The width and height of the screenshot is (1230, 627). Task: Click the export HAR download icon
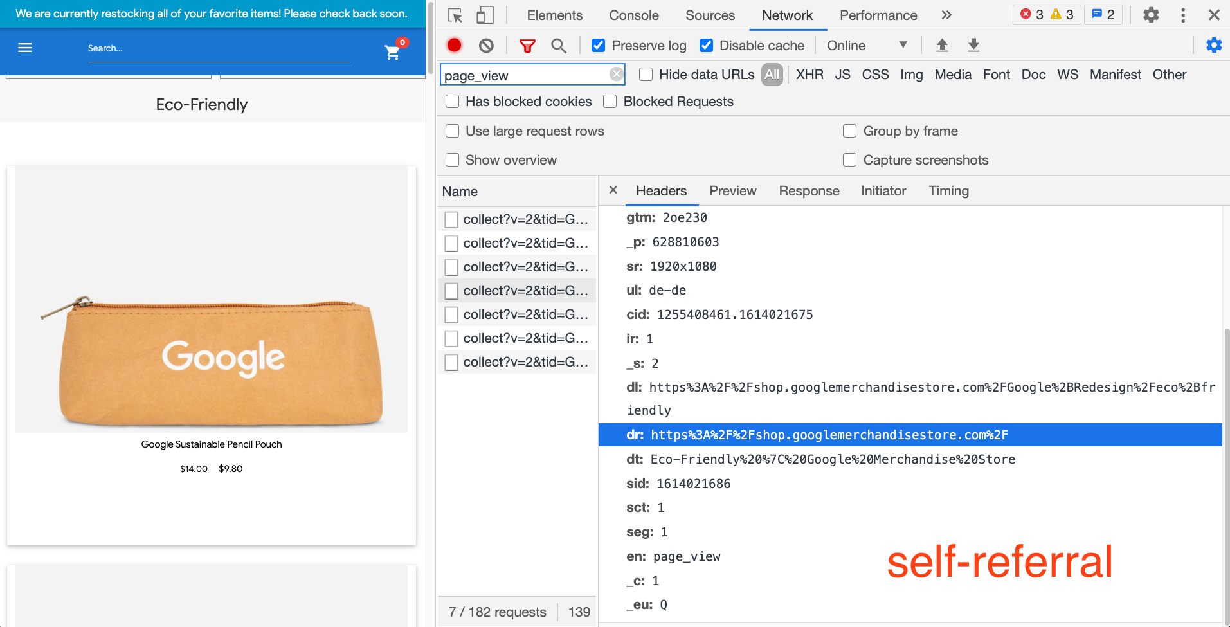click(x=973, y=45)
